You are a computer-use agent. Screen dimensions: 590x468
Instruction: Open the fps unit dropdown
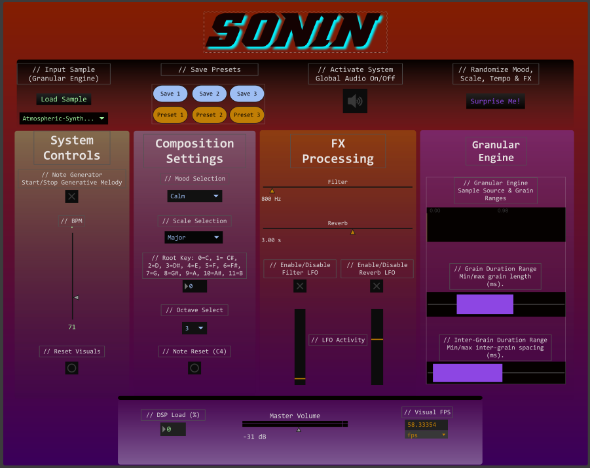tap(426, 435)
